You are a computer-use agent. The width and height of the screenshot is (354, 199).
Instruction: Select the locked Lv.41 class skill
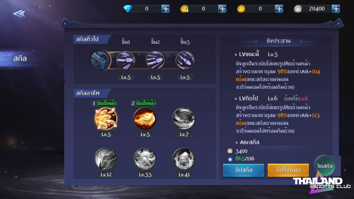[x=184, y=159]
